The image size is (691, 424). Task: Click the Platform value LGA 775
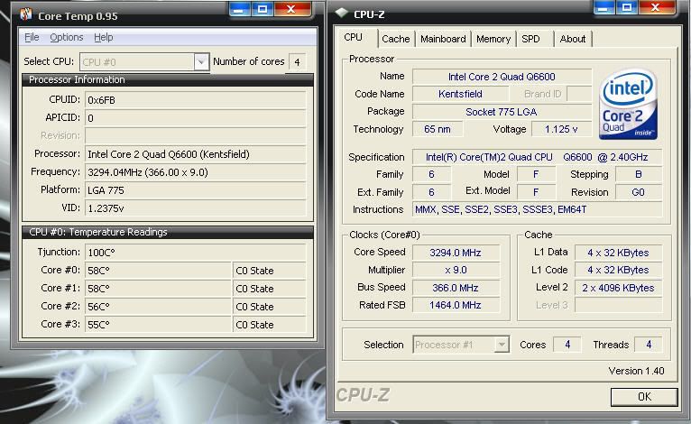point(195,190)
